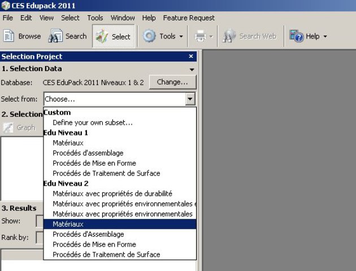
Task: Toggle the Select from dropdown arrow
Action: click(190, 99)
